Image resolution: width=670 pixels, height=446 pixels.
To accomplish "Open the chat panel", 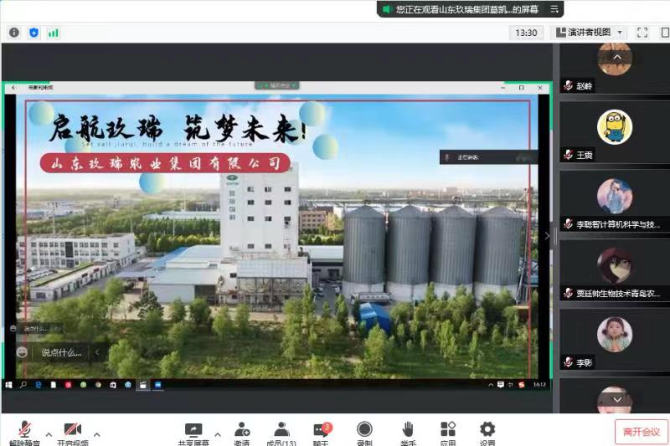I will click(321, 430).
